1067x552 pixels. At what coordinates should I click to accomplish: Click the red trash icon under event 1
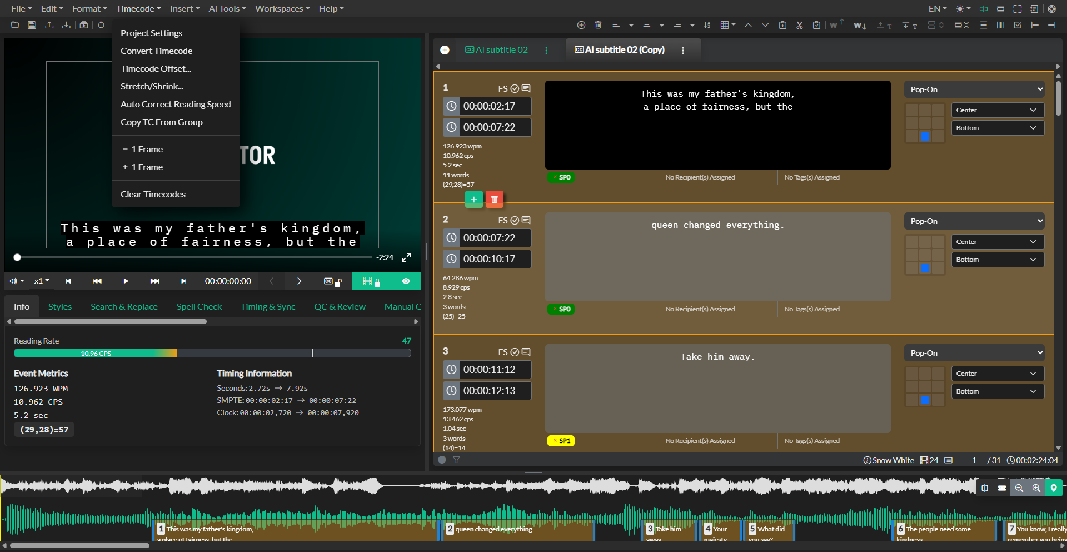click(494, 199)
